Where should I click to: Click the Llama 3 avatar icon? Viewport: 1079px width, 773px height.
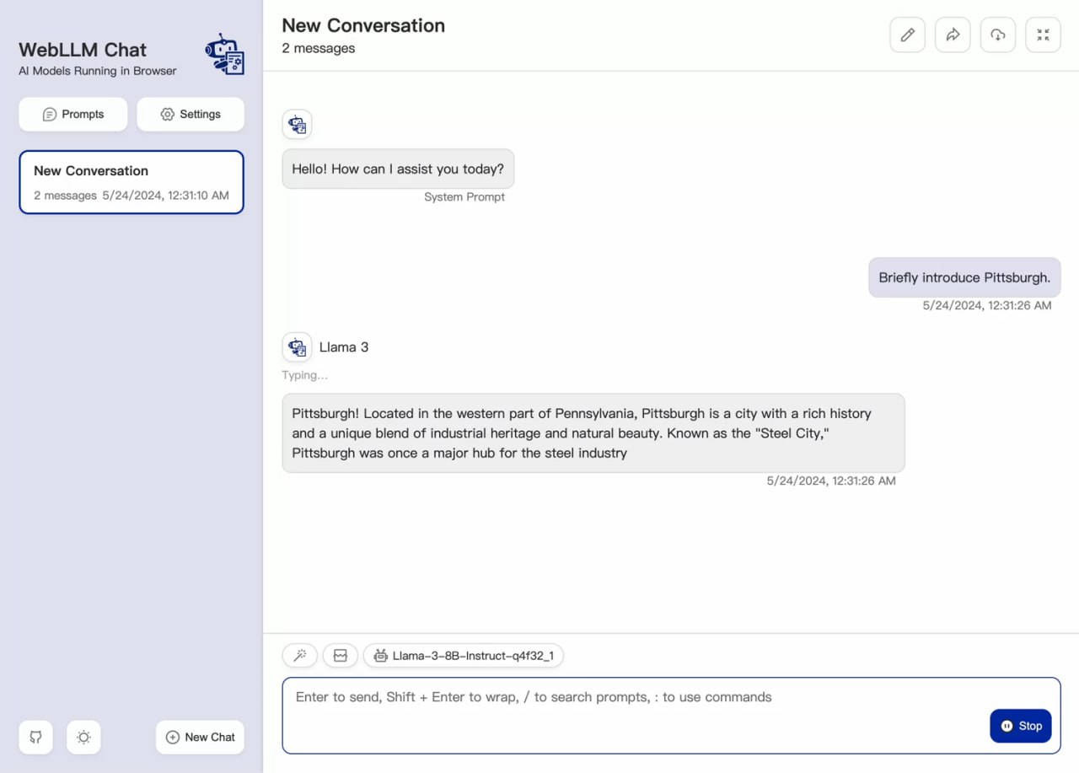pos(297,346)
